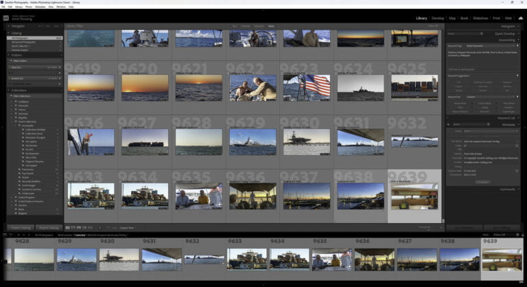Image resolution: width=527 pixels, height=287 pixels.
Task: Open People view icon in toolbar
Action: point(90,228)
